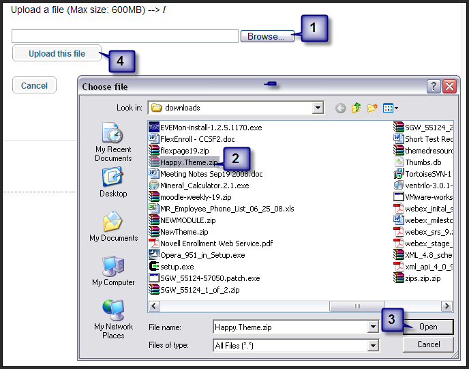Click the Create New Folder icon
Image resolution: width=469 pixels, height=369 pixels.
click(x=372, y=108)
